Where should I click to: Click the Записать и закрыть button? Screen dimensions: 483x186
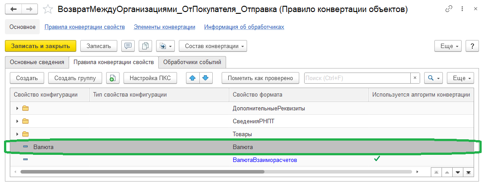[40, 46]
